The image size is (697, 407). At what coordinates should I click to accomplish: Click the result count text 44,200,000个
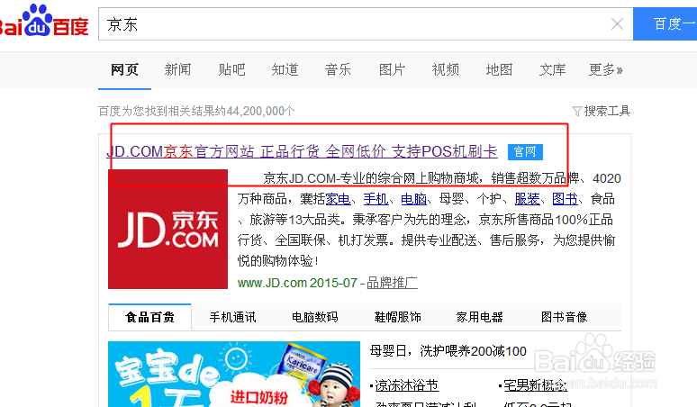click(260, 111)
